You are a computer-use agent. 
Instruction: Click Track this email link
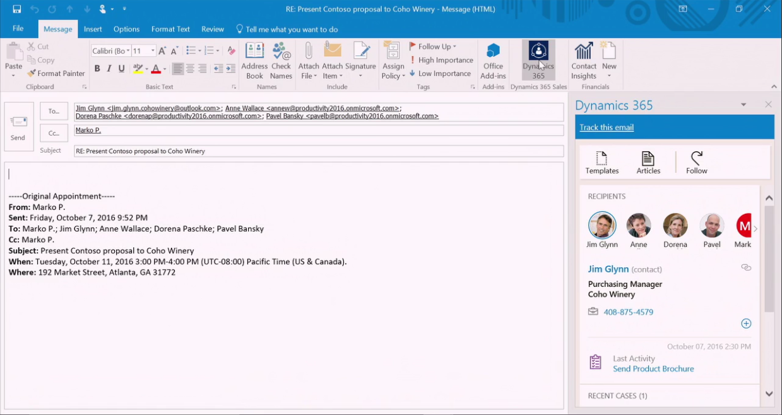pyautogui.click(x=607, y=127)
